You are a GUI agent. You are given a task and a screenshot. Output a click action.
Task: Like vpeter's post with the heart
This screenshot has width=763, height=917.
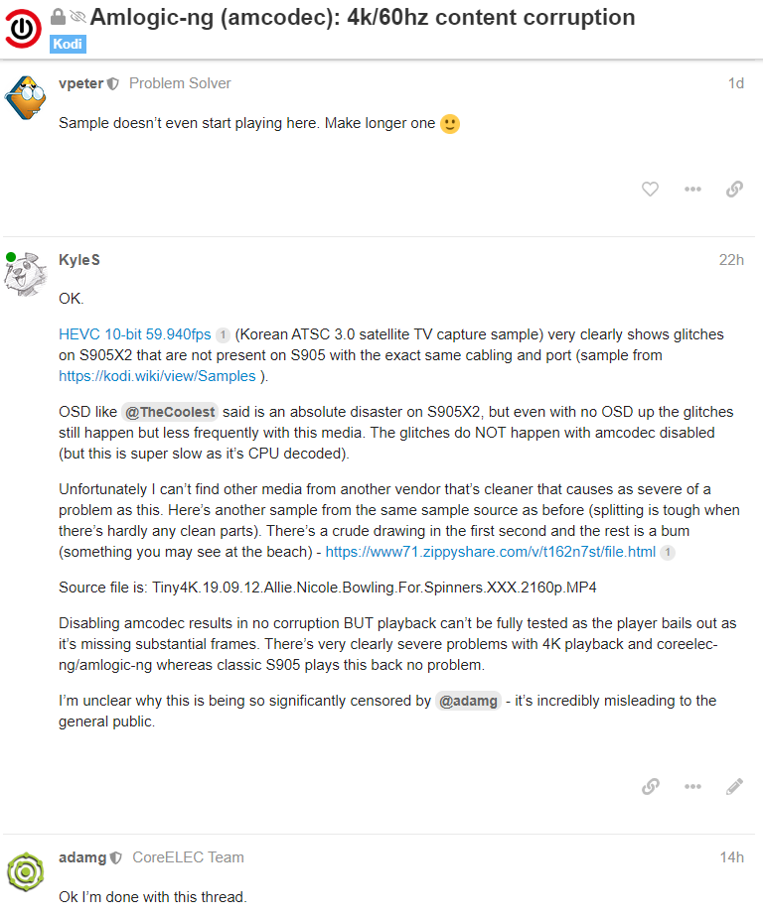pyautogui.click(x=650, y=189)
